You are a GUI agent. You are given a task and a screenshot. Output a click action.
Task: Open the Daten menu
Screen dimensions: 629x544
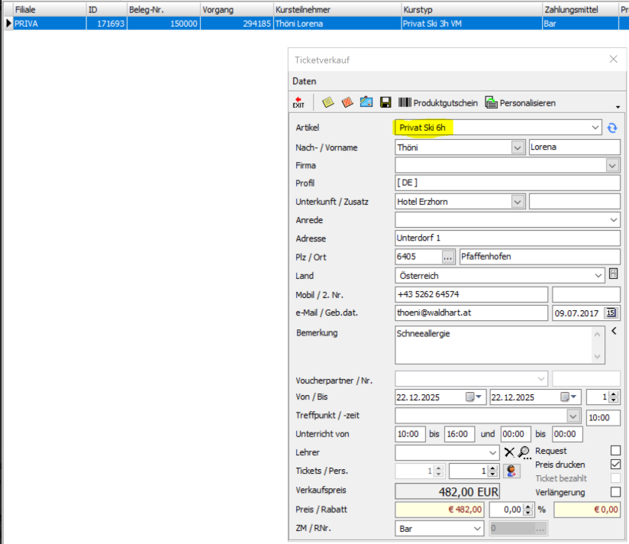(x=304, y=81)
